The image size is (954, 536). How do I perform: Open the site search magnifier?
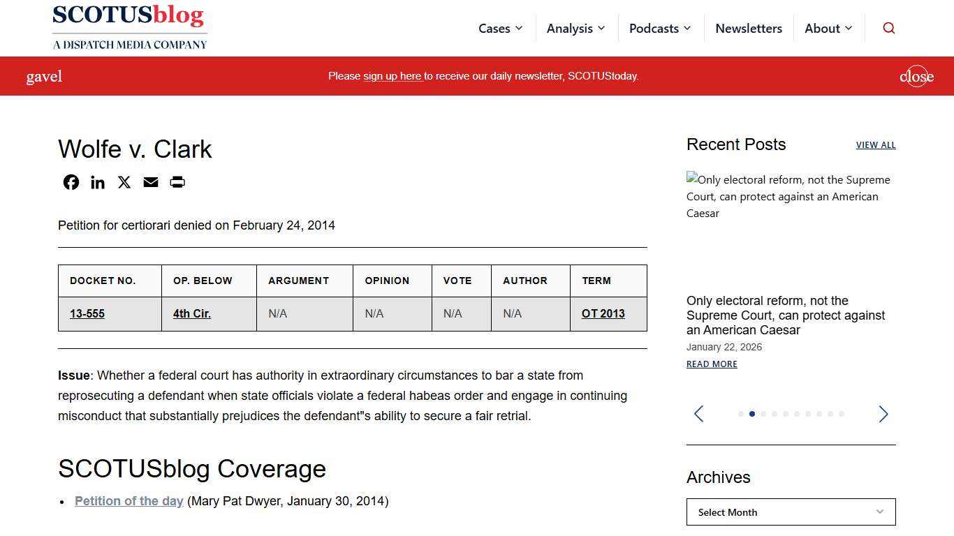click(888, 28)
